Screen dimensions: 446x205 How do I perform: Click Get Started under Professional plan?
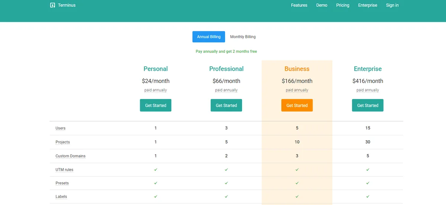point(226,105)
